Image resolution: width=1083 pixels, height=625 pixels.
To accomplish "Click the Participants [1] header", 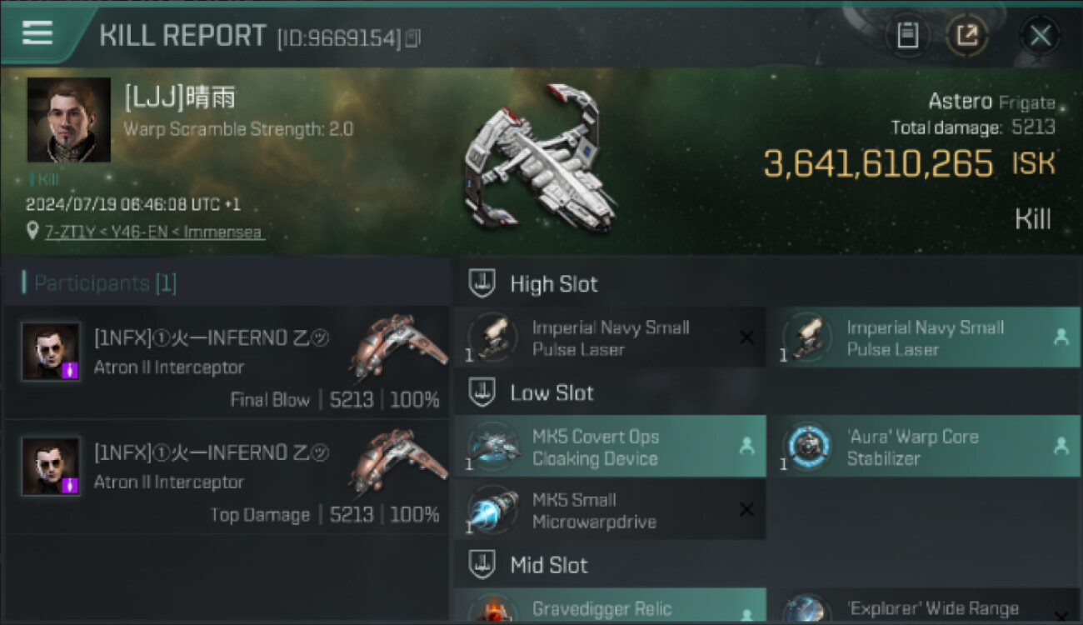I will (x=100, y=283).
